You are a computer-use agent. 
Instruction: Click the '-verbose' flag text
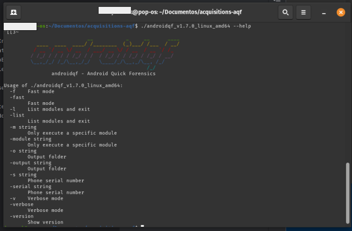tap(21, 205)
